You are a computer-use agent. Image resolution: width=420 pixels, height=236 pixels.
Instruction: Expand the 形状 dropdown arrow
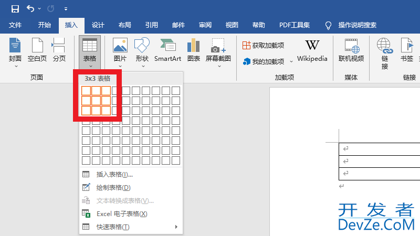coord(143,66)
